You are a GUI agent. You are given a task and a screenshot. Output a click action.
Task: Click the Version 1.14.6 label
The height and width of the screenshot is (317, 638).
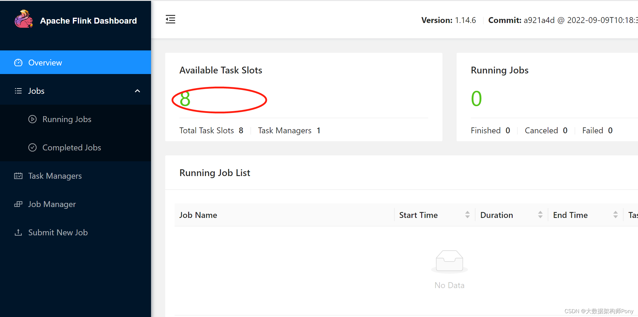coord(449,20)
